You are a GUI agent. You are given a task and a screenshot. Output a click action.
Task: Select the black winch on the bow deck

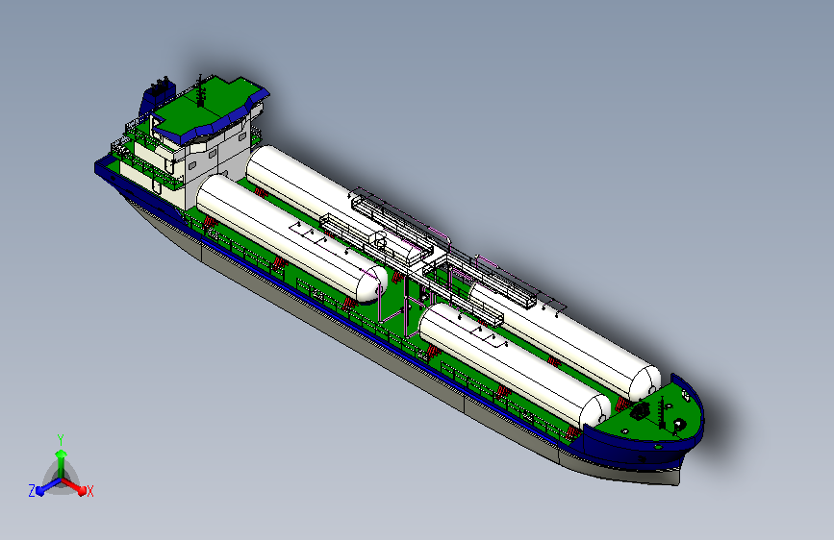640,411
